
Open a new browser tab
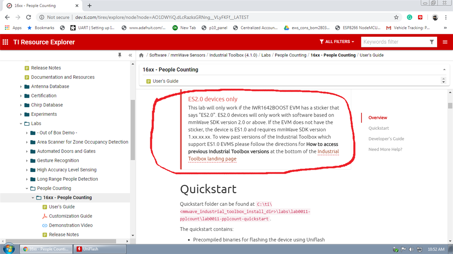(x=89, y=6)
